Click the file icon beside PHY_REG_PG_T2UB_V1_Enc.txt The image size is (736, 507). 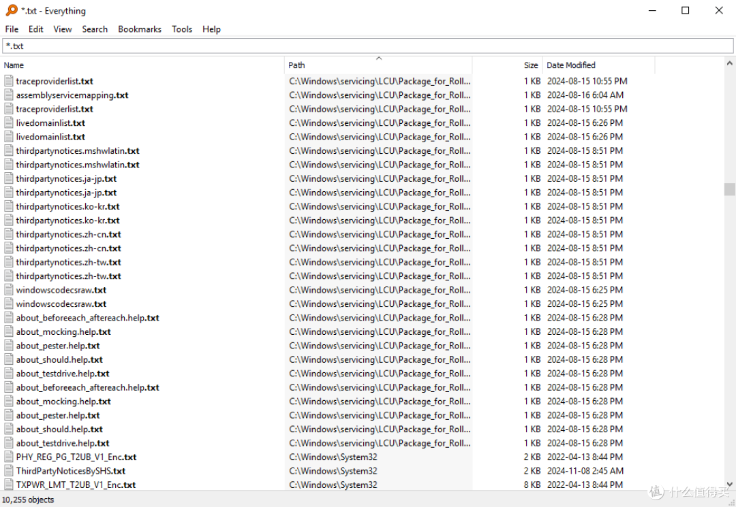tap(8, 457)
